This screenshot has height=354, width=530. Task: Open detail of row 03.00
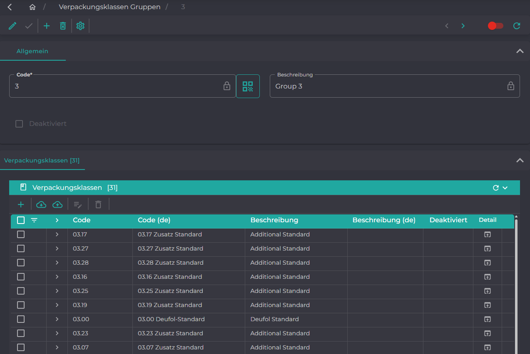tap(488, 319)
